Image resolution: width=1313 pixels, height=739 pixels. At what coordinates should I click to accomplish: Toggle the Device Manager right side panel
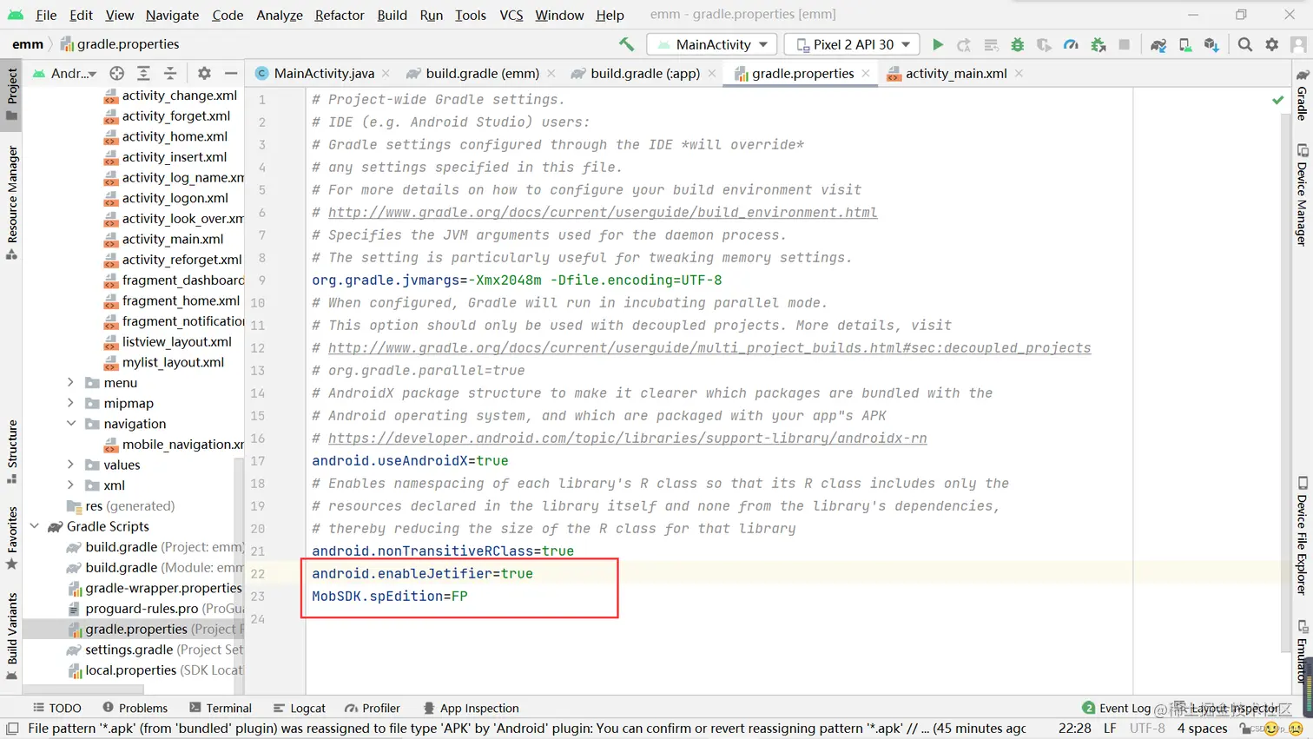[1303, 195]
